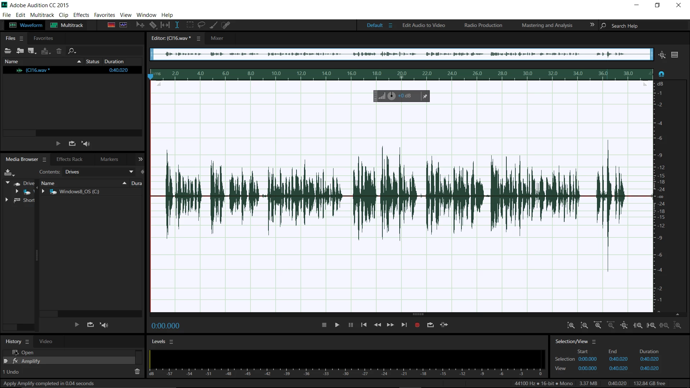This screenshot has width=690, height=388.
Task: Select the Time Selection tool
Action: (x=177, y=25)
